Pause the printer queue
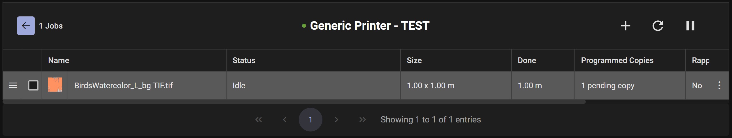This screenshot has width=732, height=138. coord(690,26)
